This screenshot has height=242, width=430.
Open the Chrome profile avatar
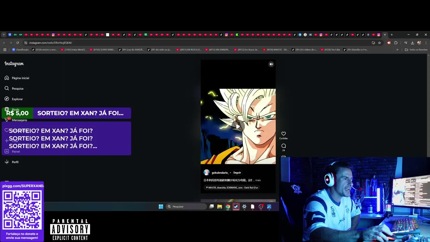[419, 43]
